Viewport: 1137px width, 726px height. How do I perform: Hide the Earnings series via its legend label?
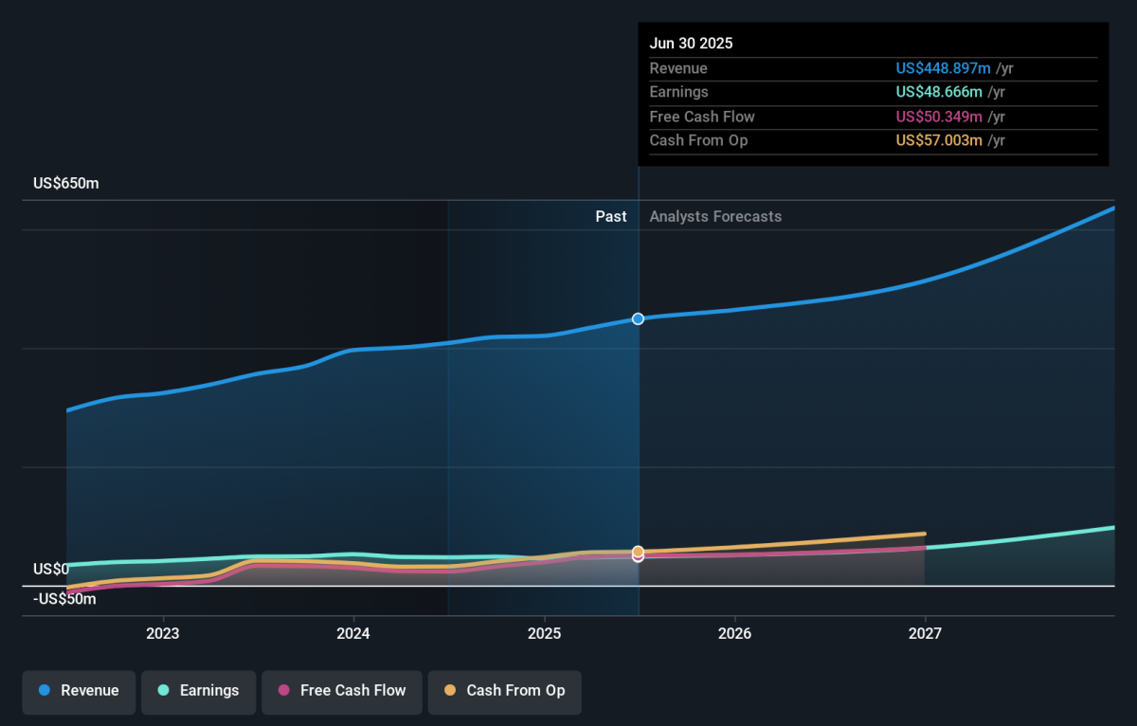point(209,691)
